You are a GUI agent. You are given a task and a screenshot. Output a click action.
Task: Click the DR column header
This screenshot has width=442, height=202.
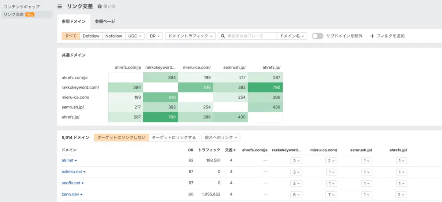pyautogui.click(x=191, y=150)
